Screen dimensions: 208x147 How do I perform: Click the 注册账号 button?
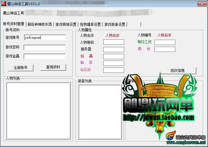(21, 68)
